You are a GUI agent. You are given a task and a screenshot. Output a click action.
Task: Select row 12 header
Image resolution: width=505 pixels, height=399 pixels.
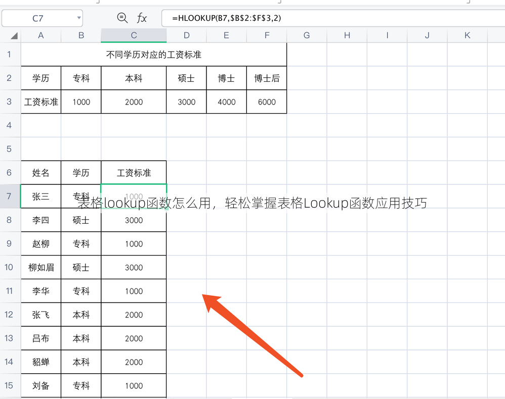pyautogui.click(x=9, y=315)
